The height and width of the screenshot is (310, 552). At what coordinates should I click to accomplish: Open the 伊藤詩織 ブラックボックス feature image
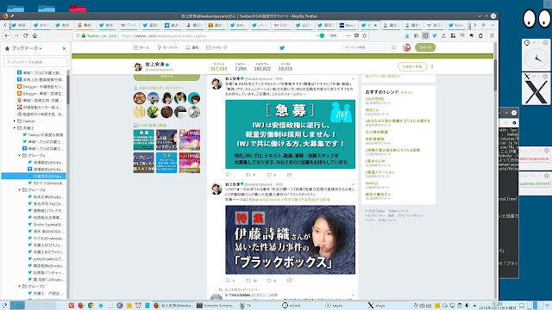pyautogui.click(x=290, y=239)
